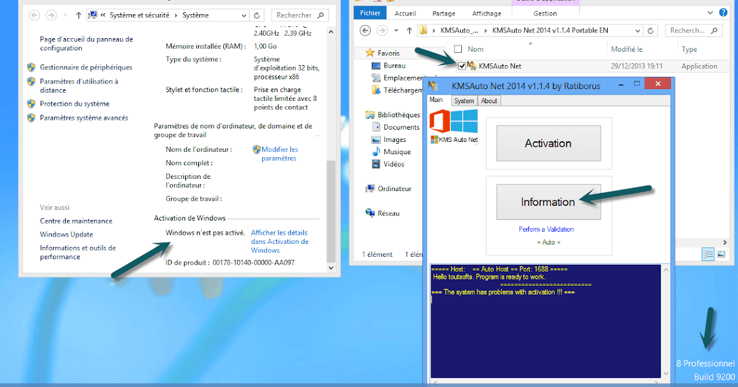The width and height of the screenshot is (738, 387).
Task: Open Centre de maintenance link
Action: [x=76, y=221]
